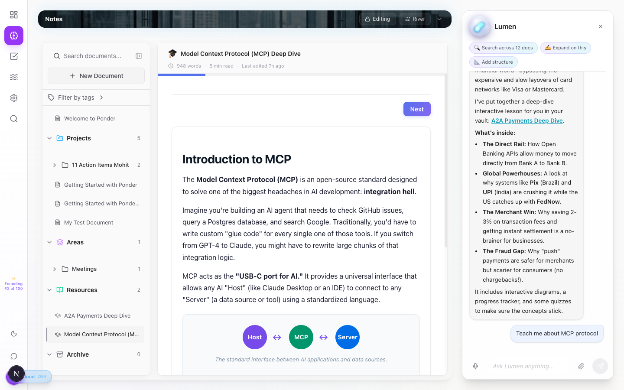Toggle dark mode with the moon icon
This screenshot has width=624, height=390.
click(x=14, y=334)
